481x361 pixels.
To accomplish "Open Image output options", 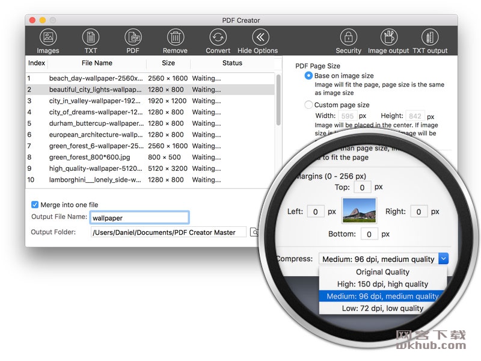I will click(x=389, y=37).
